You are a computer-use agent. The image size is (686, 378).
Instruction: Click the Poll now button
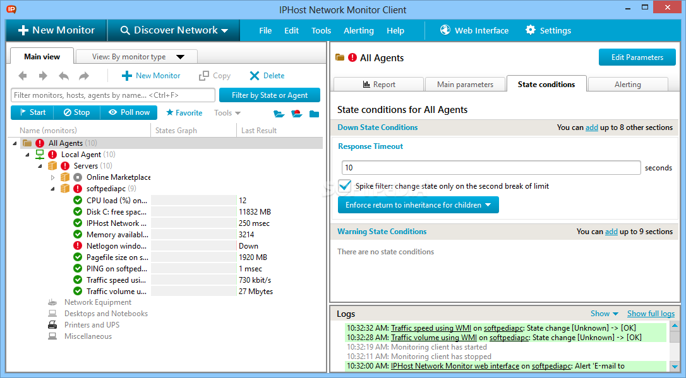129,112
